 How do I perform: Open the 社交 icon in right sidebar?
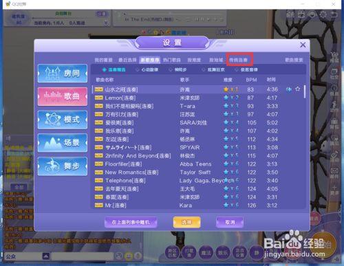(334, 74)
